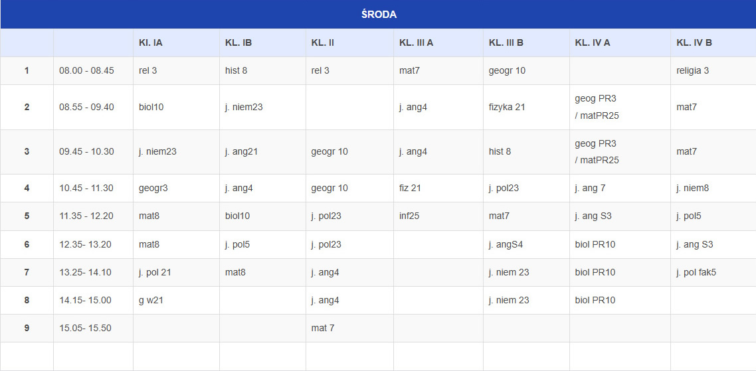Select the "fiz 21" lesson cell

point(410,188)
